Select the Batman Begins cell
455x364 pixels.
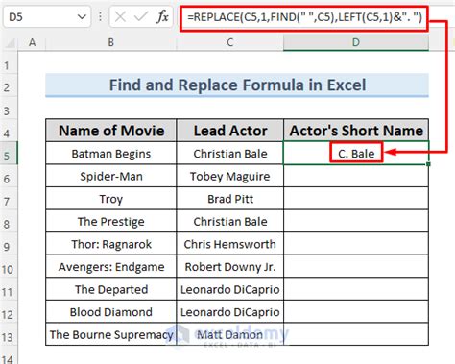[111, 154]
